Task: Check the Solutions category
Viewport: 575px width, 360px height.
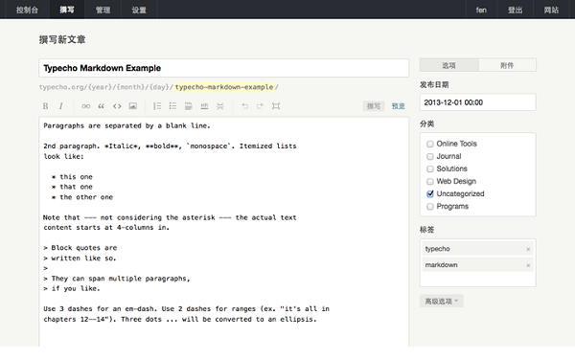Action: [430, 169]
